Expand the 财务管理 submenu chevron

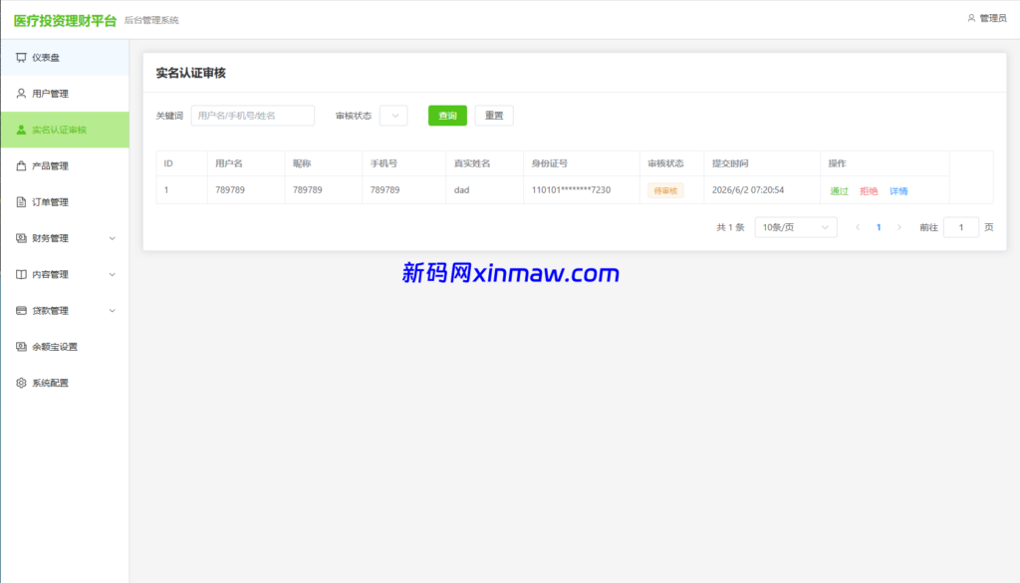112,238
